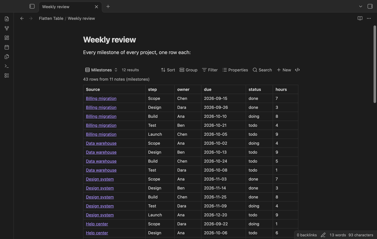Screen dimensions: 377x239
Task: Open the Milestones view selector
Action: (x=101, y=70)
